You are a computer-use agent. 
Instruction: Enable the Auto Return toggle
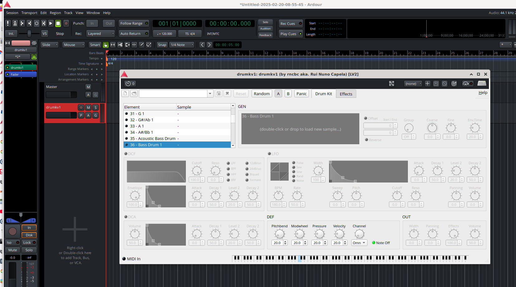[x=134, y=34]
